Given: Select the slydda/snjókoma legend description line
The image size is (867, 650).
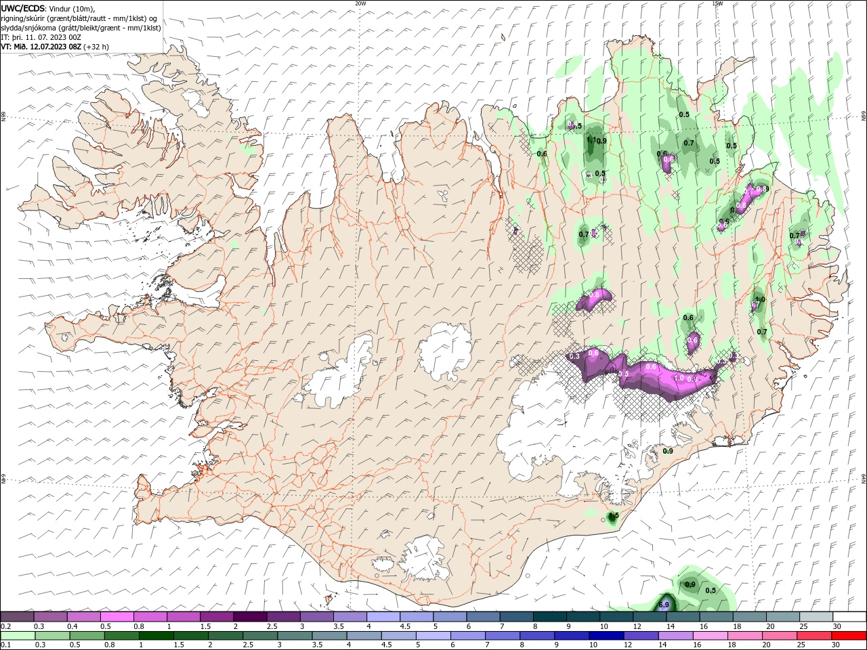Looking at the screenshot, I should tap(81, 28).
